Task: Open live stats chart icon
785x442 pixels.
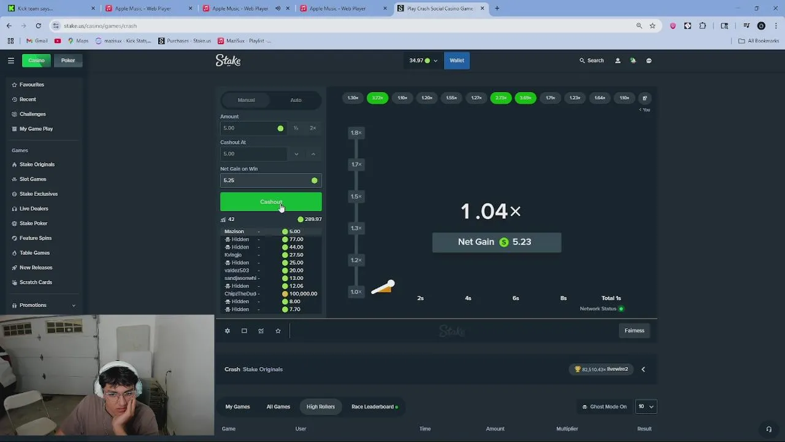Action: point(261,331)
